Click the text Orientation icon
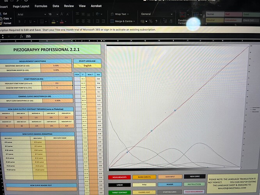The width and height of the screenshot is (260, 195). [x=98, y=14]
